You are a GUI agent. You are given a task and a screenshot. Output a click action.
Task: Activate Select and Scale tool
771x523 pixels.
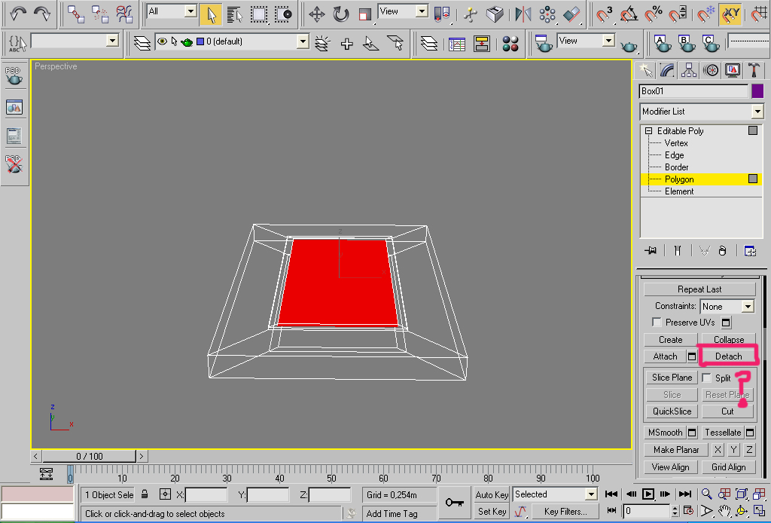point(365,14)
